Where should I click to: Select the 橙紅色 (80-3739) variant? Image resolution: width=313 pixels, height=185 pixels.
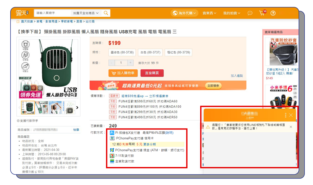[178, 52]
